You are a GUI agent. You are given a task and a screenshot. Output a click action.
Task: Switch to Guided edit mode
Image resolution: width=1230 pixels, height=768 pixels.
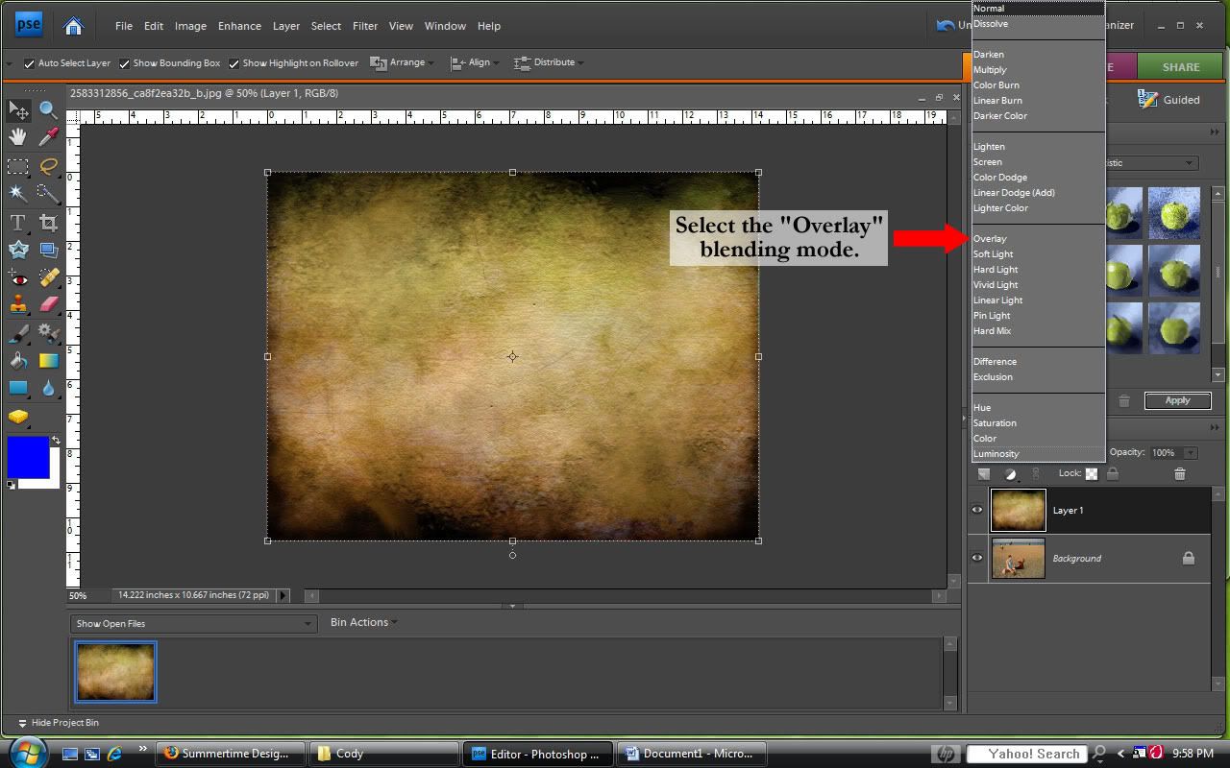click(x=1169, y=100)
